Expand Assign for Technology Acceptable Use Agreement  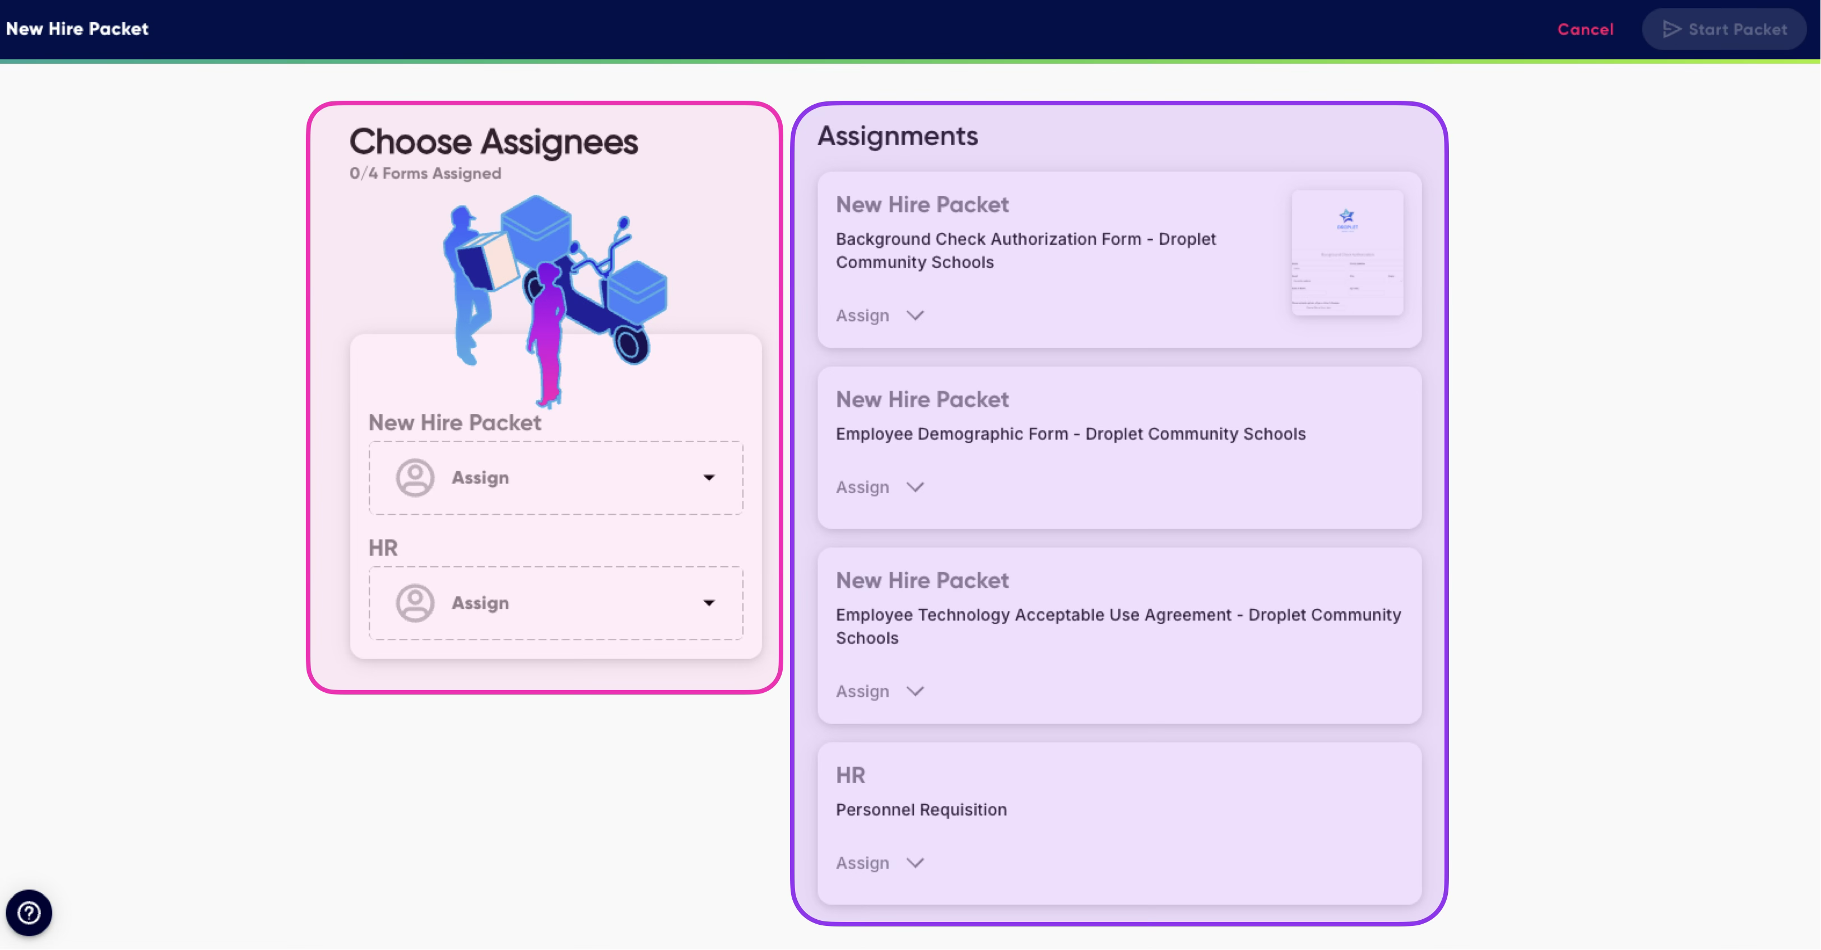click(x=862, y=691)
